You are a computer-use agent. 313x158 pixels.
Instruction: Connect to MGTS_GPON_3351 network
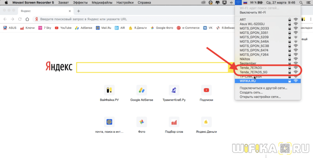[268, 33]
